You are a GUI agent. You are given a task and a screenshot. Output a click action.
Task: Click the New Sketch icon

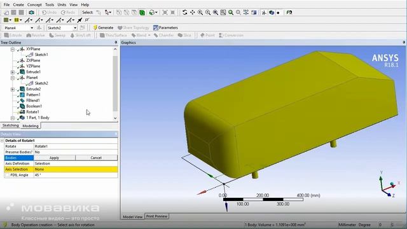82,28
